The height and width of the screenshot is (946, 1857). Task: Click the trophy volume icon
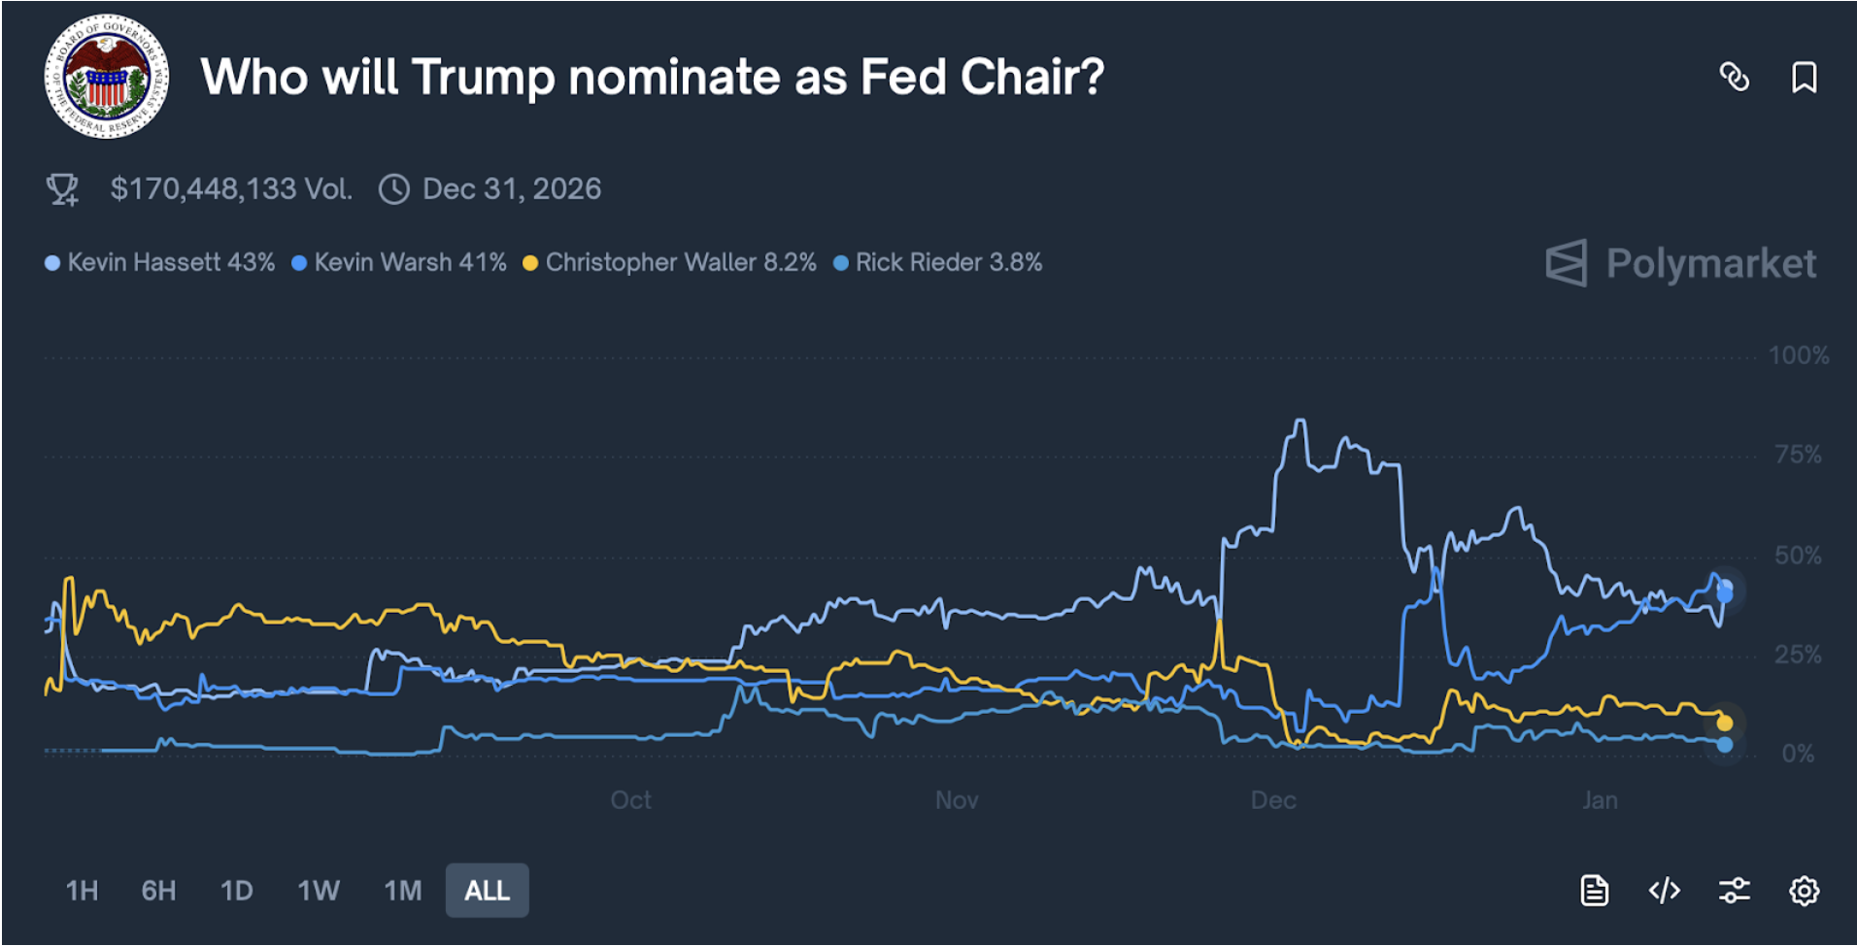(x=62, y=187)
